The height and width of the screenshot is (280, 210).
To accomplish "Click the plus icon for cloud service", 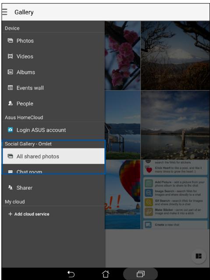I will (x=10, y=214).
